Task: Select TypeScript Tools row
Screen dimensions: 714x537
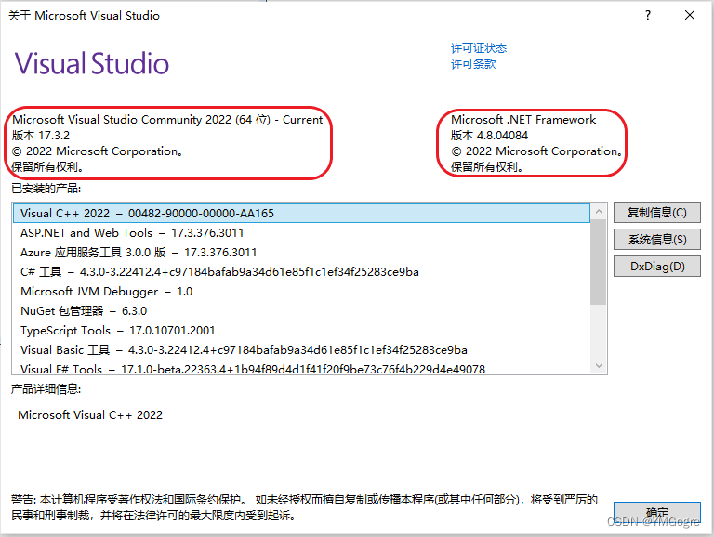Action: coord(301,331)
